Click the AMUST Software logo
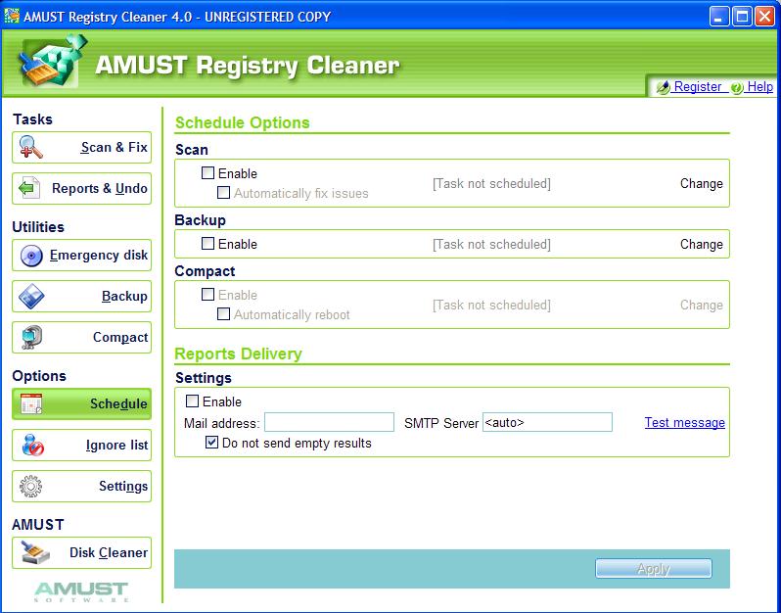This screenshot has width=781, height=613. pyautogui.click(x=81, y=591)
